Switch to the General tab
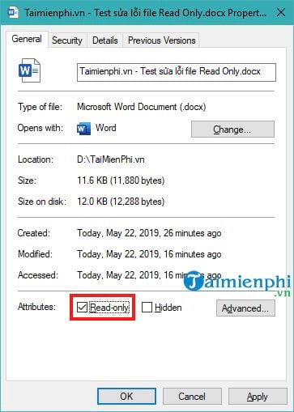This screenshot has height=412, width=294. pyautogui.click(x=27, y=39)
